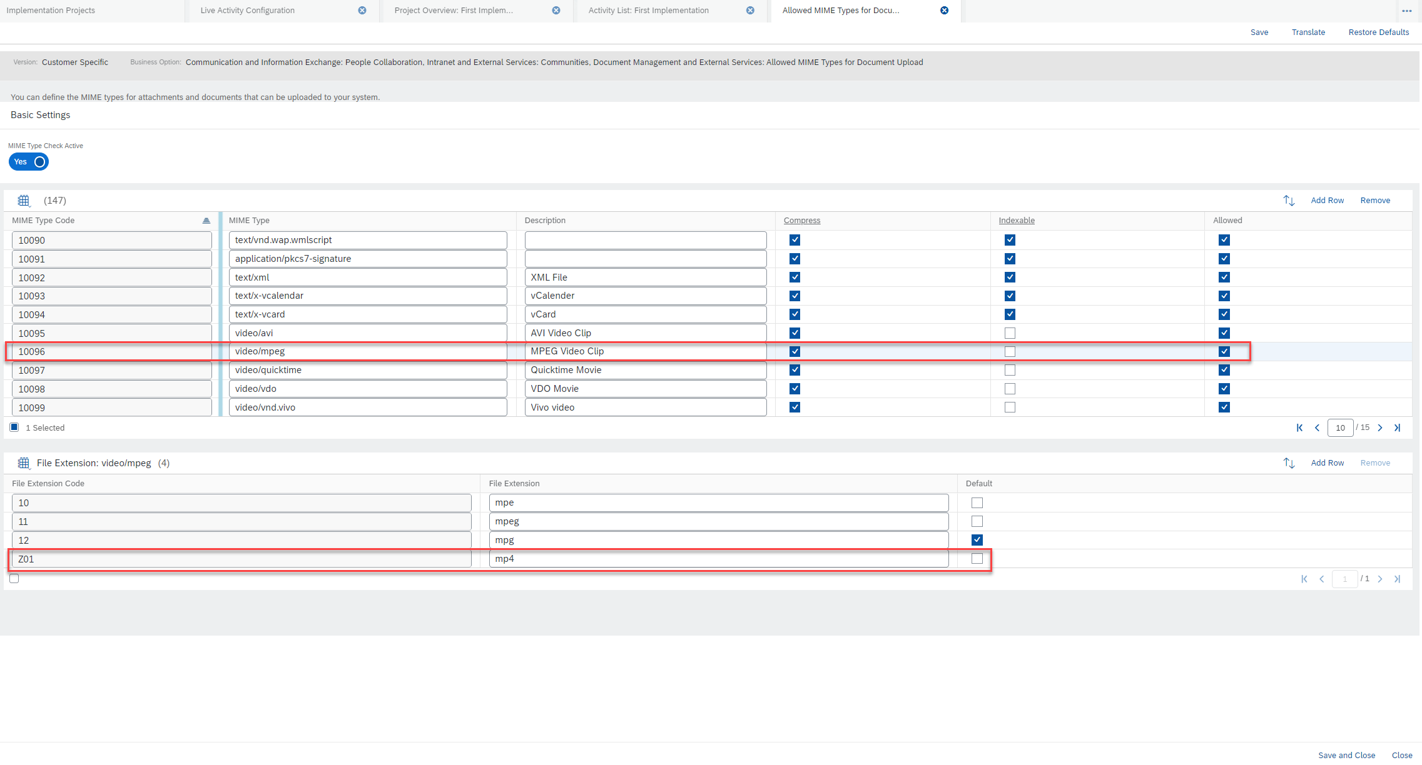Go to first page of MIME table
The image size is (1422, 765).
1299,428
